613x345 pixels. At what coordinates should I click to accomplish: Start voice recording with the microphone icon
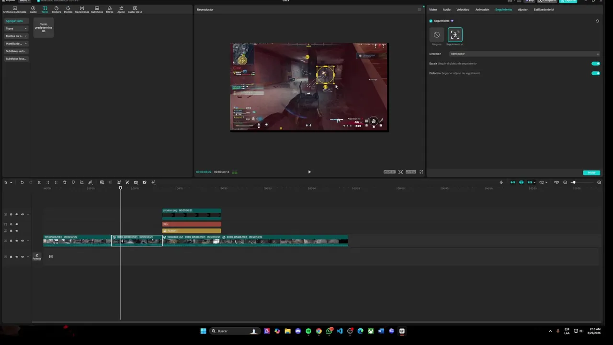point(501,182)
